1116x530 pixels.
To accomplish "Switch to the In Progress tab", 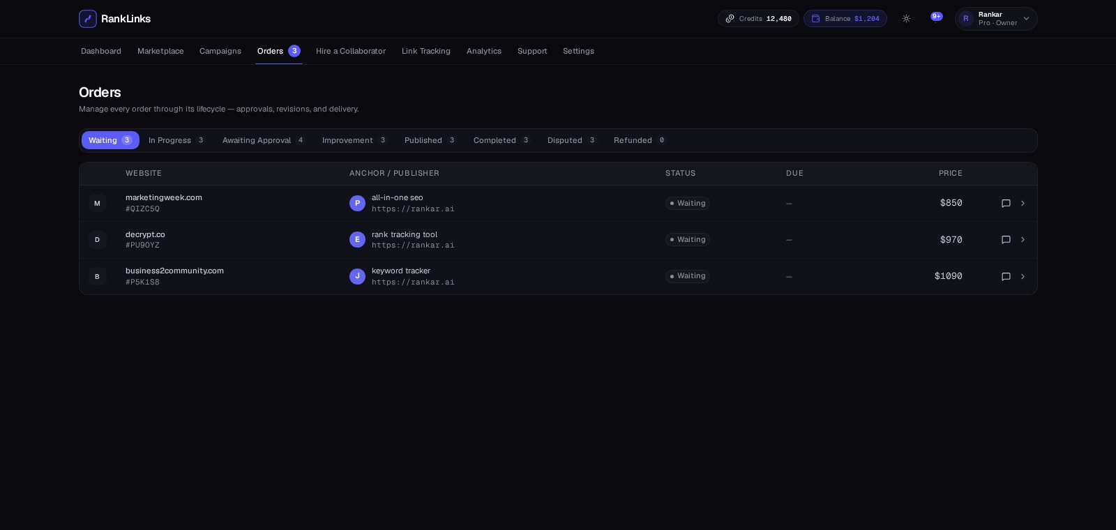I will click(x=176, y=140).
